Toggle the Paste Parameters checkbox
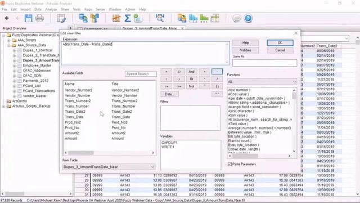Screen dimensions: 360x203 tap(229, 164)
